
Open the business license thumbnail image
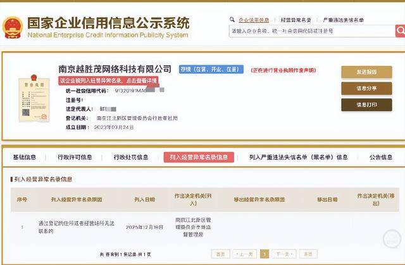coord(32,99)
